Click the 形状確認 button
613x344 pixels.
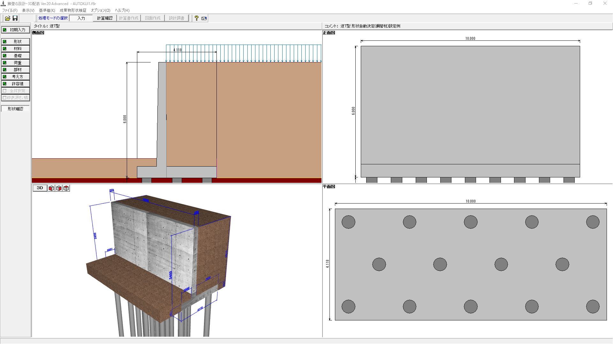tap(15, 109)
